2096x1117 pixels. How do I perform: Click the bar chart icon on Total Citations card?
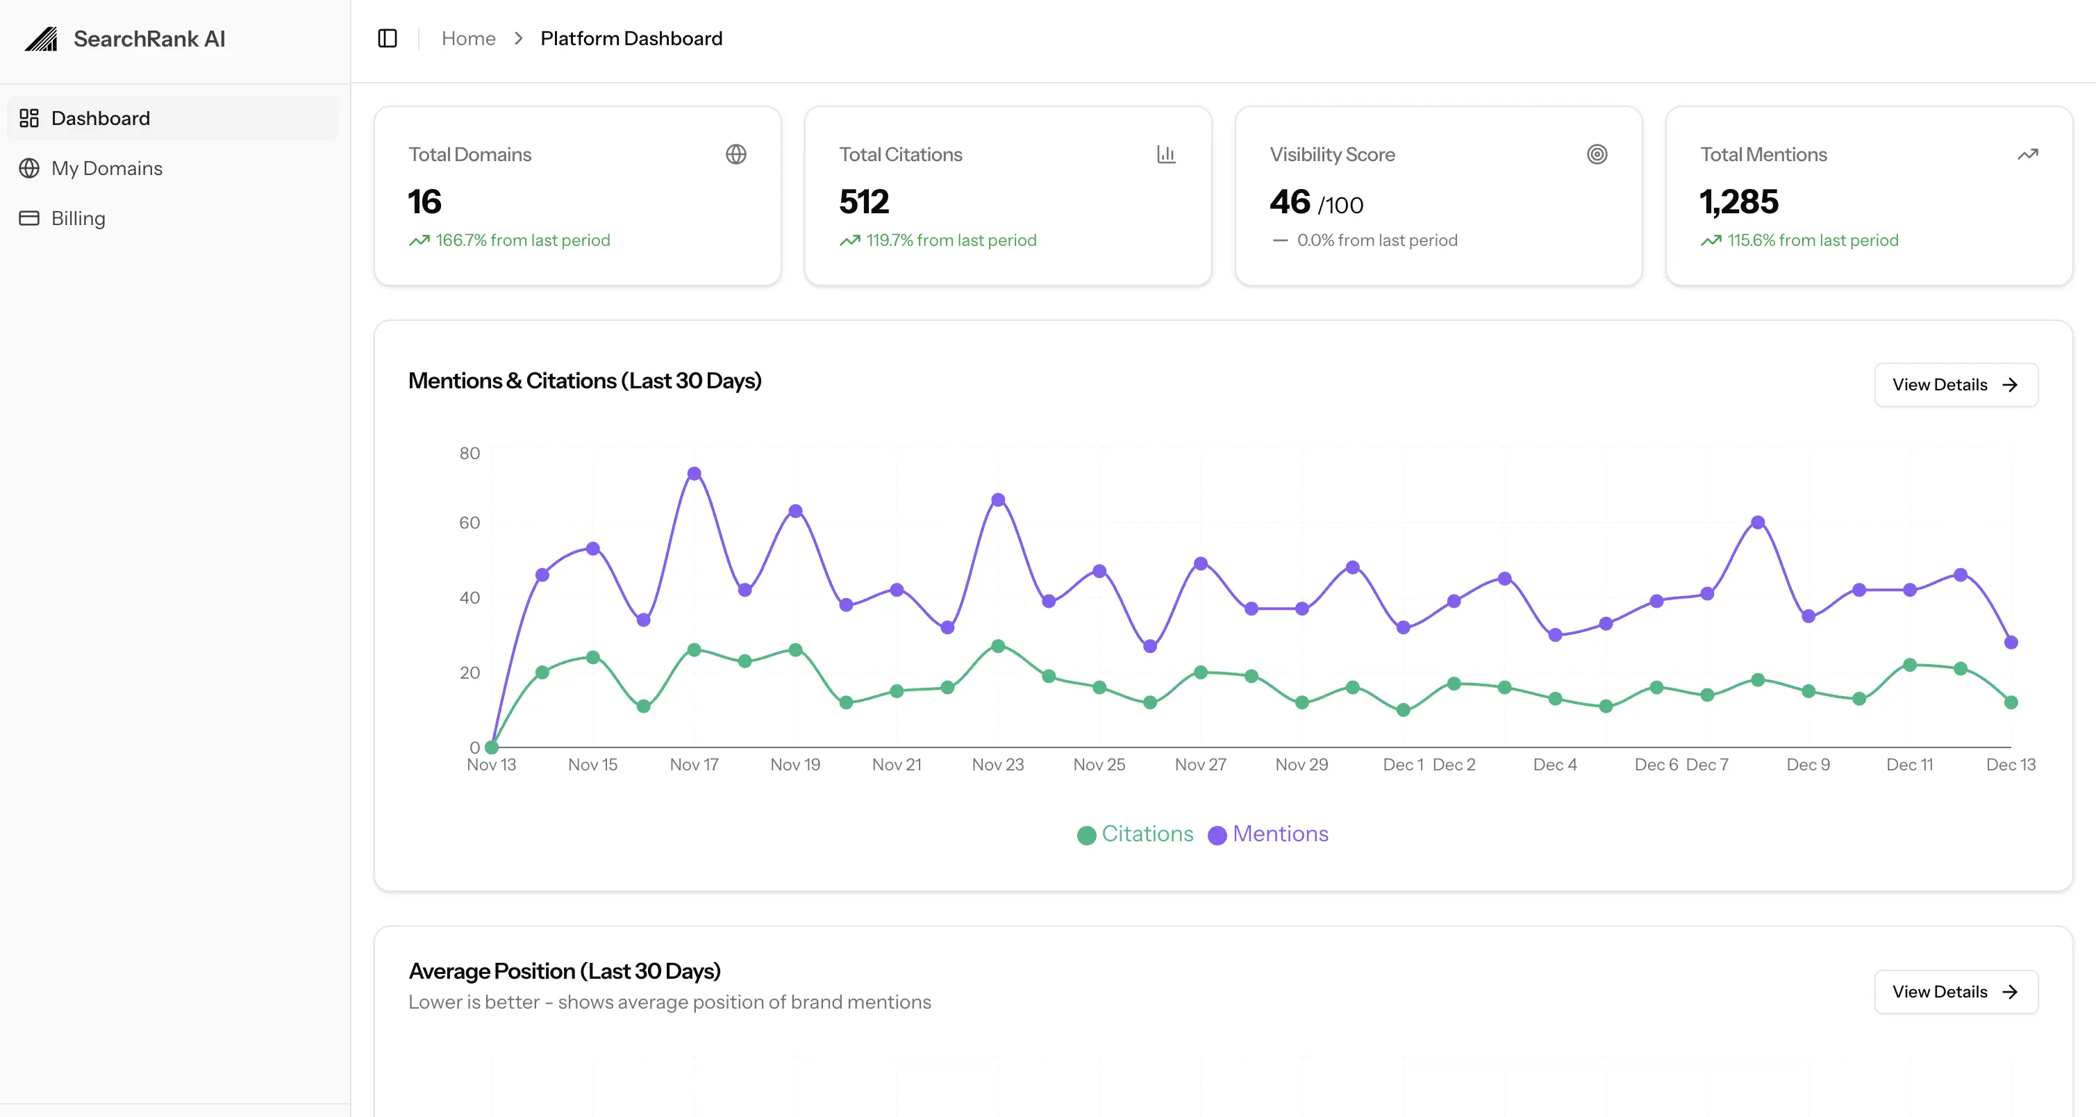tap(1167, 154)
